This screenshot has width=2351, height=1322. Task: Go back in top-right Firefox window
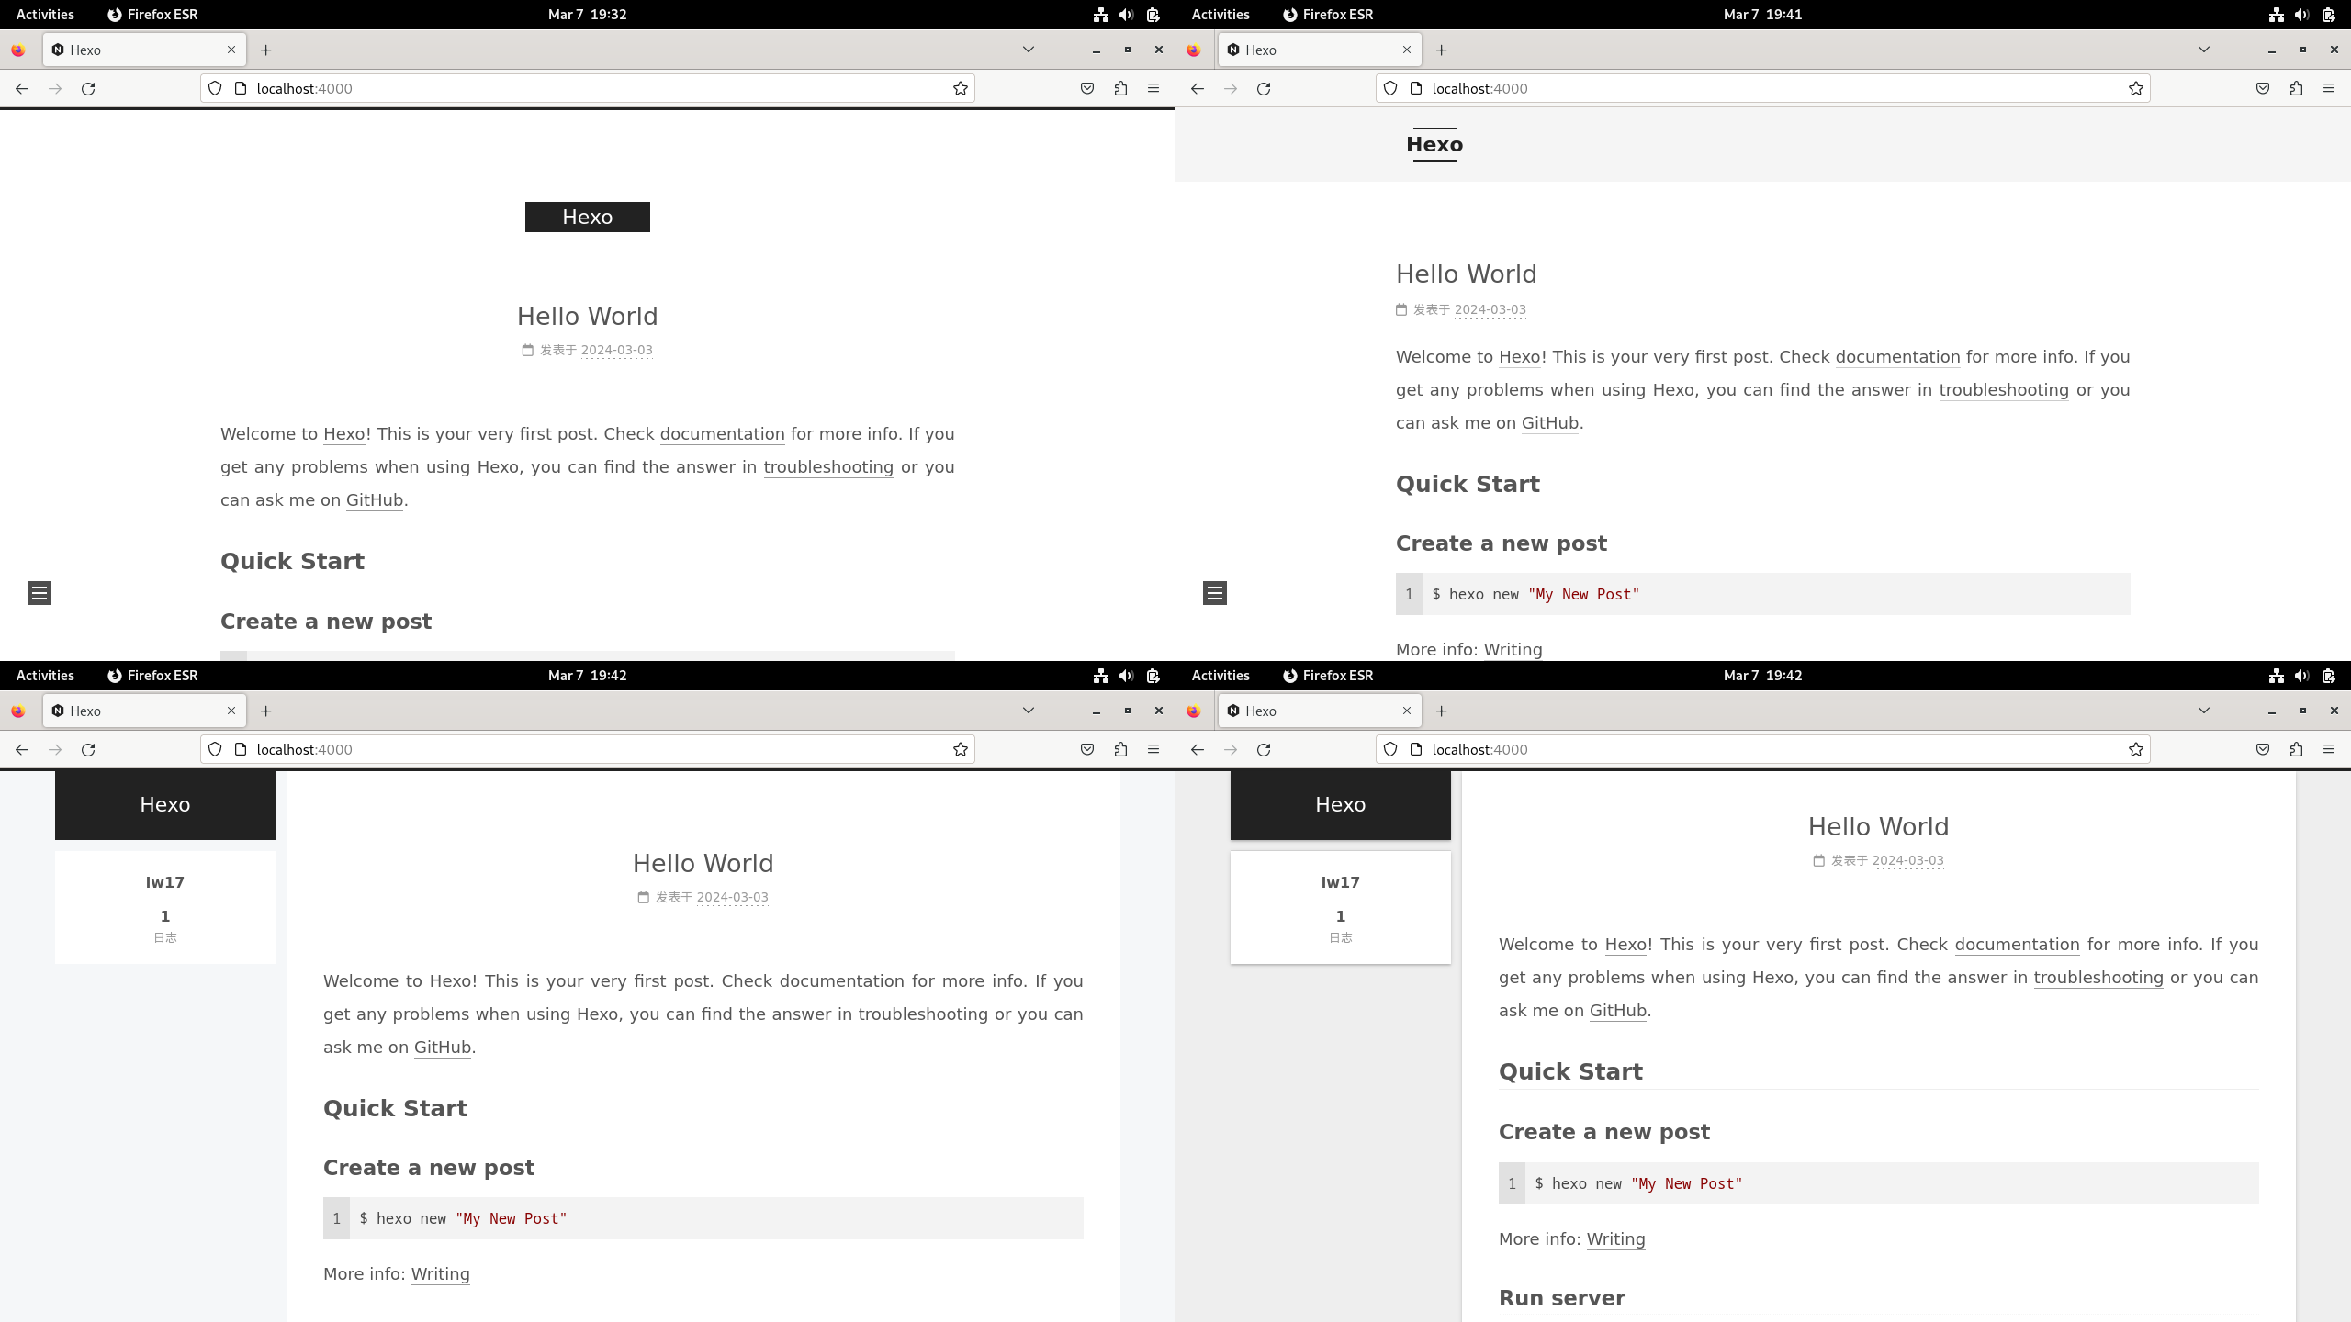1198,88
